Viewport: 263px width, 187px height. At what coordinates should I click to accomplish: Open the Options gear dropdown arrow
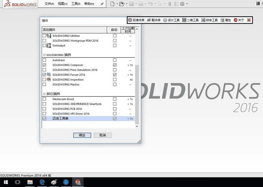coord(187,4)
